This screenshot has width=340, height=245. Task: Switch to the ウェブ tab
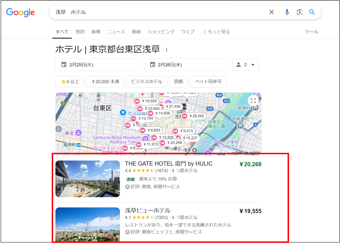[x=188, y=32]
